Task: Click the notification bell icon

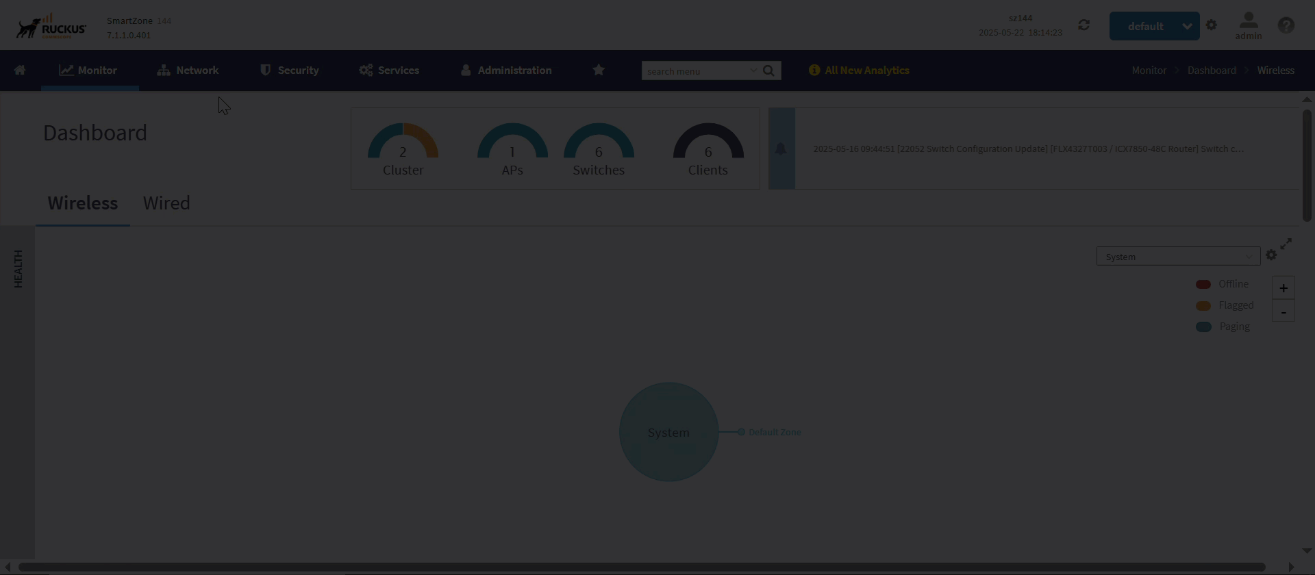Action: pos(781,149)
